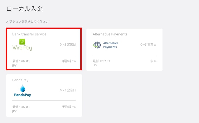This screenshot has width=199, height=123.
Task: Select the PandaPay card title
Action: click(x=20, y=80)
